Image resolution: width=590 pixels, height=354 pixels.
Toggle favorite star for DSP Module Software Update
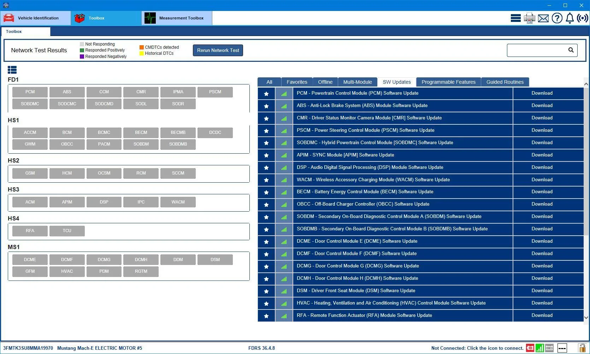[266, 168]
